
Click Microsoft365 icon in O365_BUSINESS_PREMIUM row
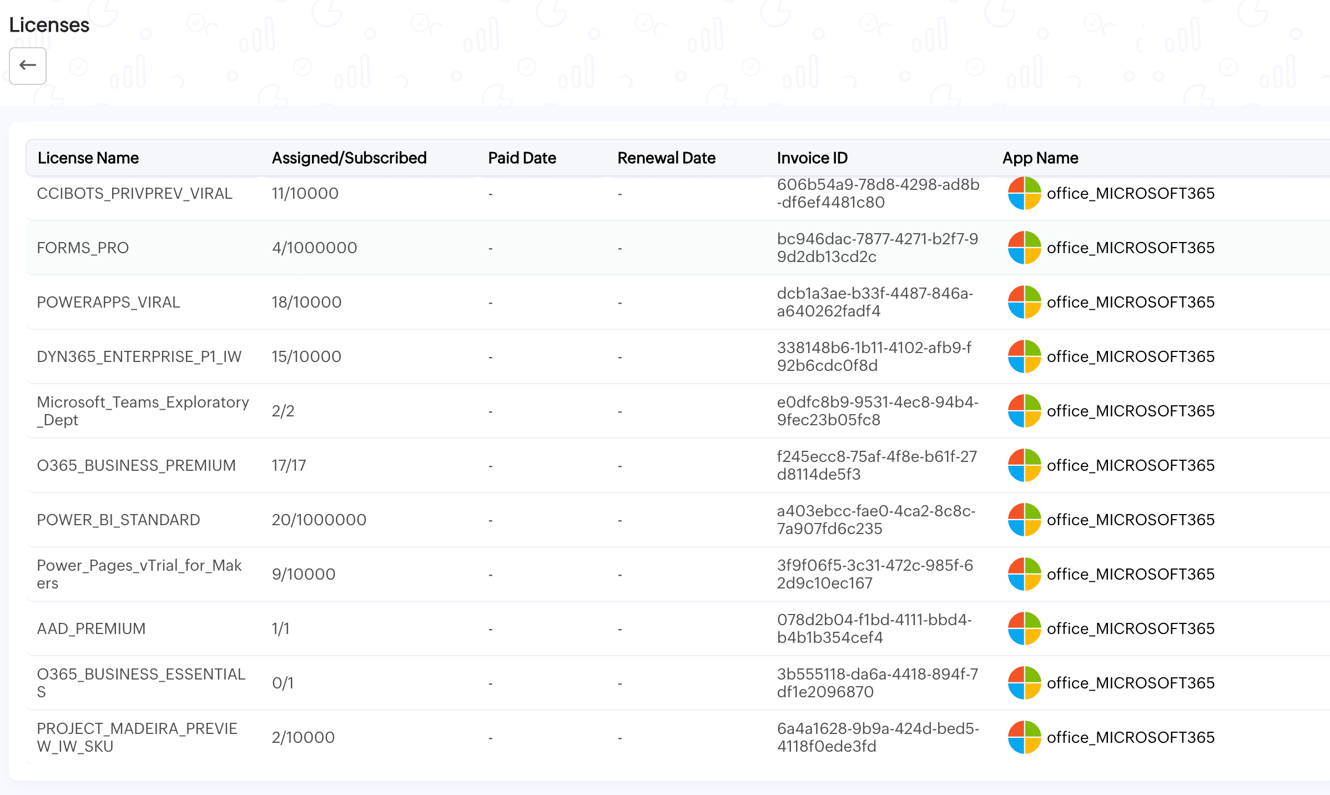(1024, 465)
